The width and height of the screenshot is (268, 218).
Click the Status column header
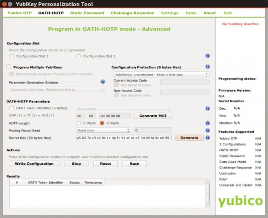pyautogui.click(x=74, y=182)
